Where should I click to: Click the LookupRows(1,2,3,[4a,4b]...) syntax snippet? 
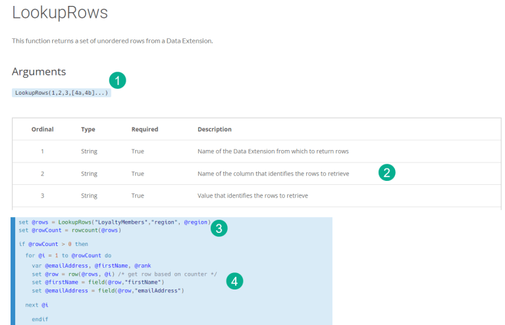pyautogui.click(x=61, y=93)
